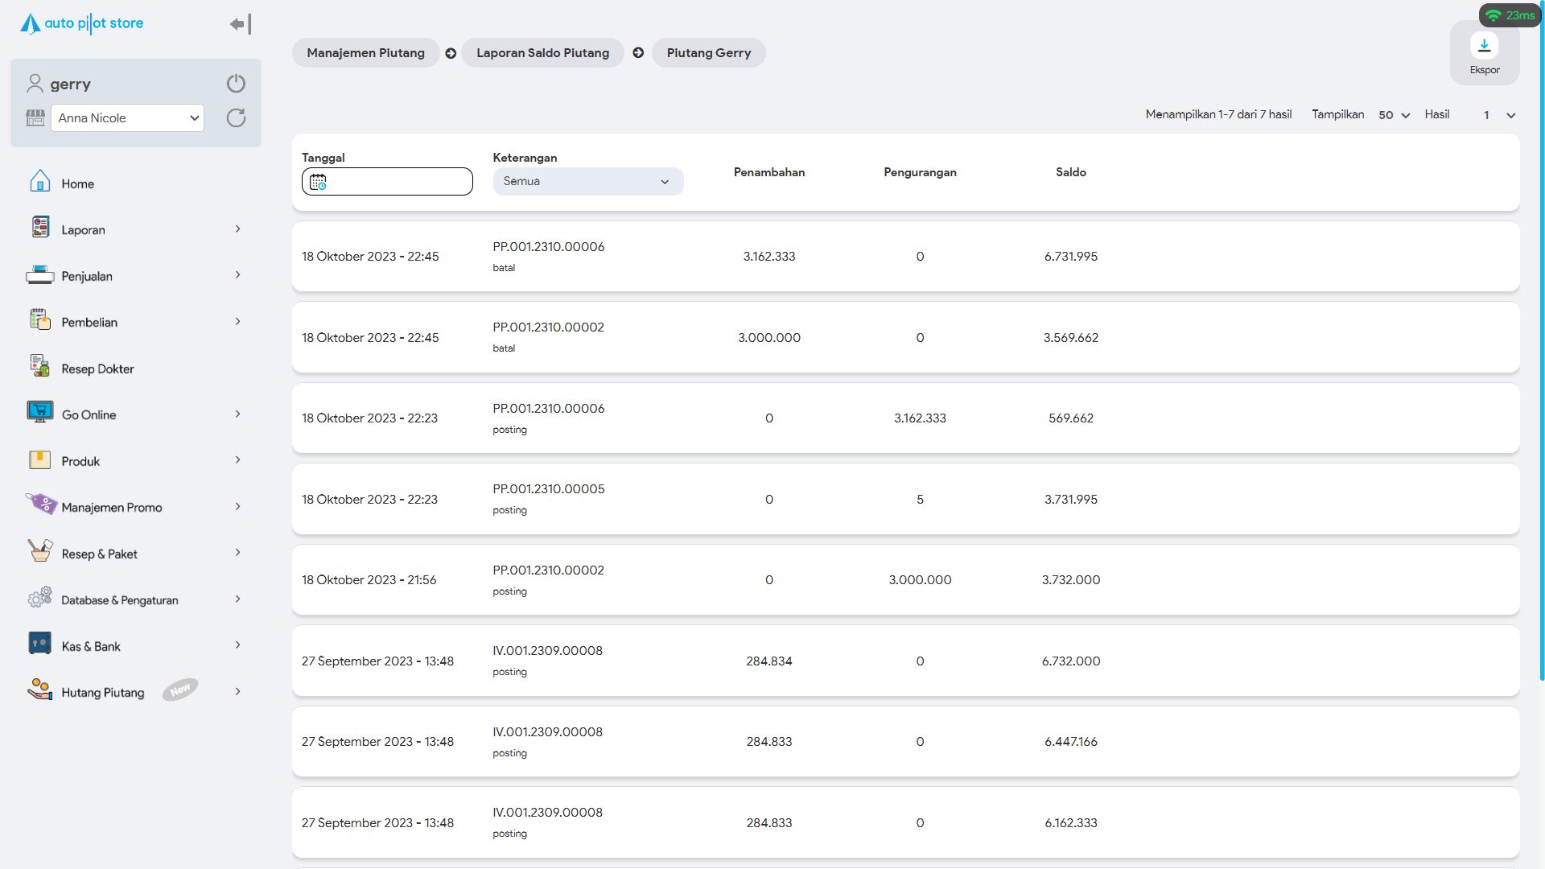Open the Penjualan menu item
The width and height of the screenshot is (1545, 869).
[x=87, y=276]
